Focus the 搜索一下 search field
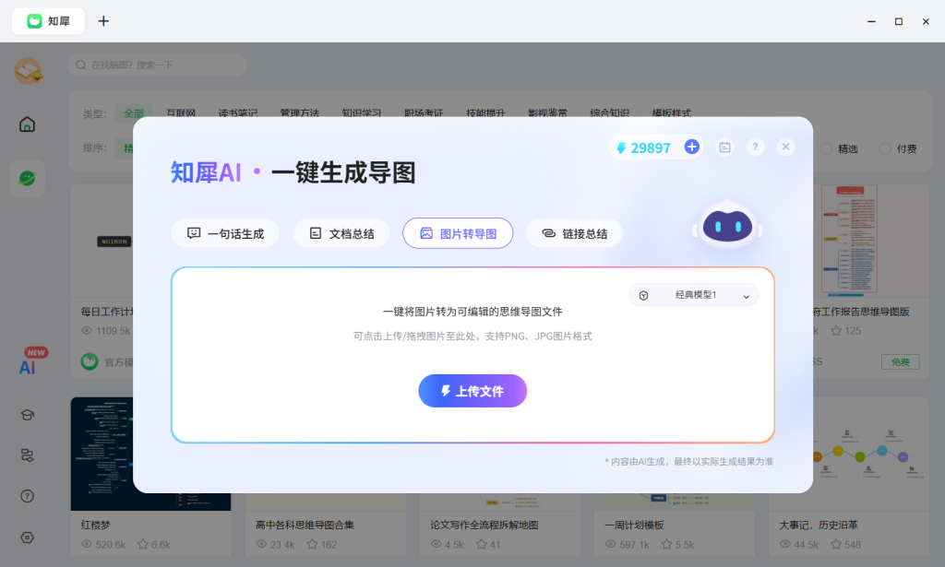The width and height of the screenshot is (945, 567). 157,65
